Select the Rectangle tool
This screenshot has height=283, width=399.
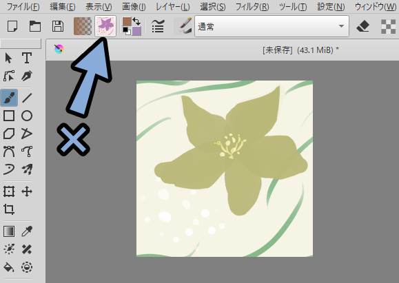point(9,116)
